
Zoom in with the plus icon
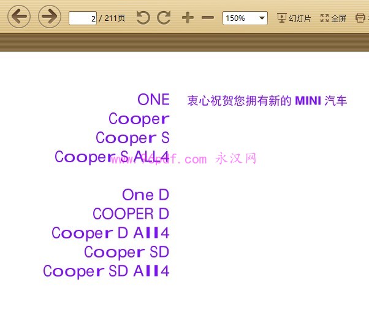(188, 18)
